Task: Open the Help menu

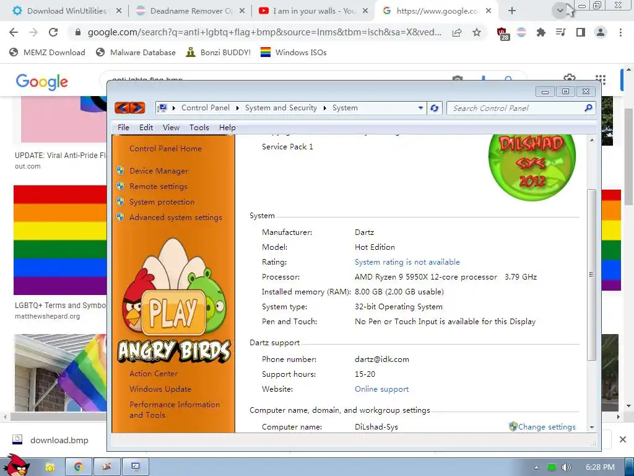Action: click(227, 128)
